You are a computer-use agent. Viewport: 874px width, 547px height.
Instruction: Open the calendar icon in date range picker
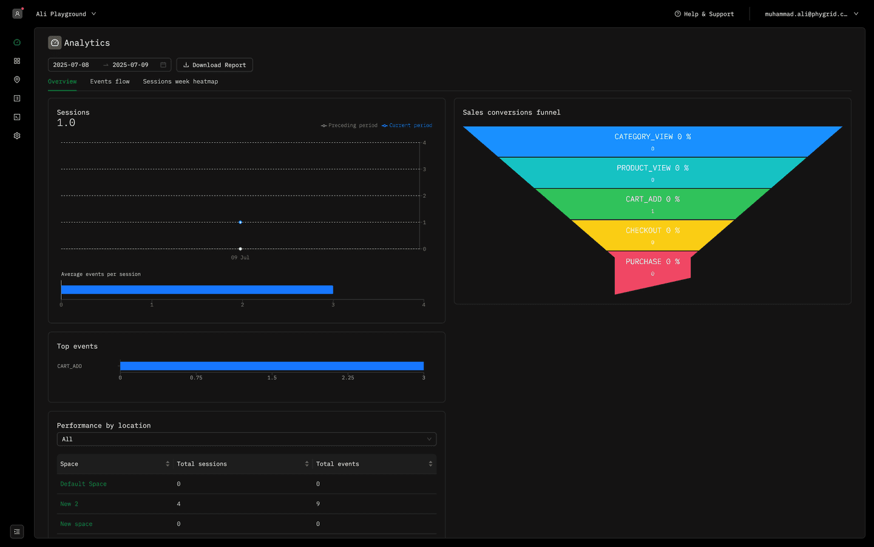162,64
